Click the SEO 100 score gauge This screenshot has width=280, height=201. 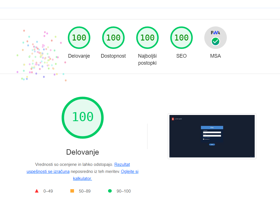[181, 38]
